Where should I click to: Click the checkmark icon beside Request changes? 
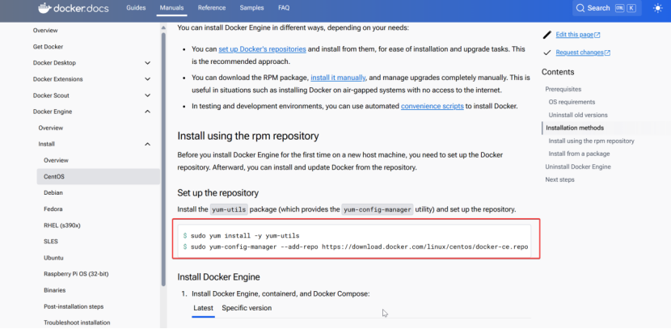coord(547,53)
